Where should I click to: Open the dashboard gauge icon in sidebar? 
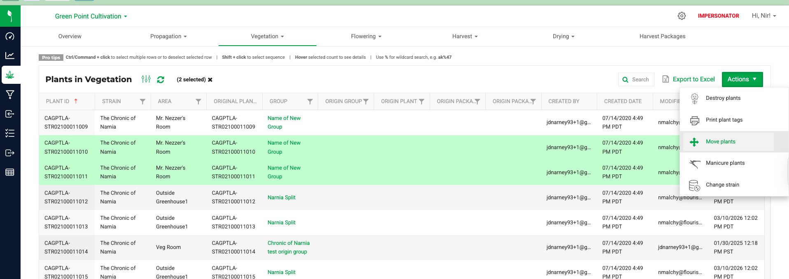[x=10, y=36]
